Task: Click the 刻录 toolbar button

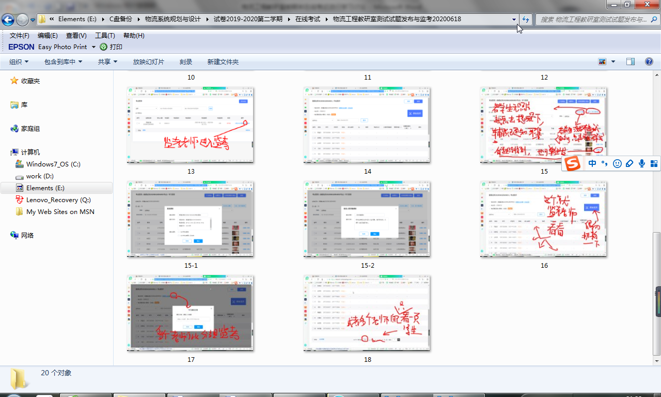Action: (186, 62)
